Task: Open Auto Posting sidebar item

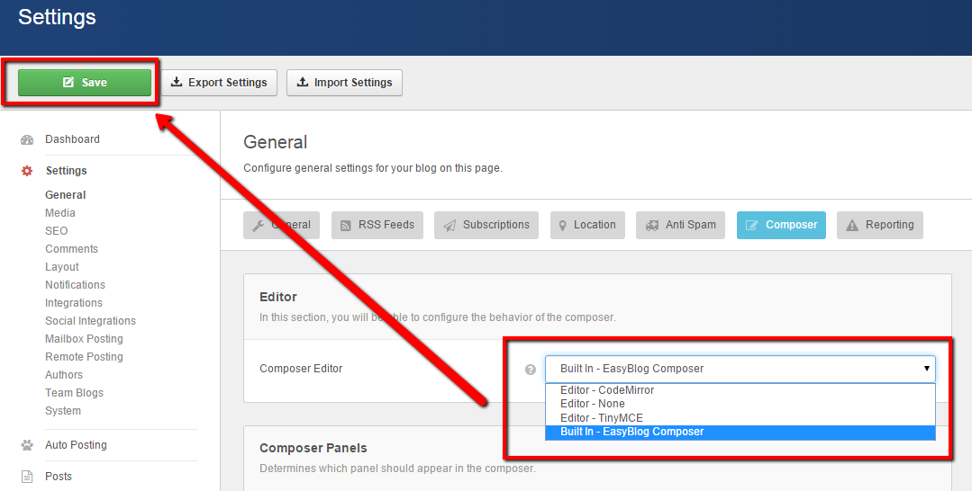Action: coord(76,444)
